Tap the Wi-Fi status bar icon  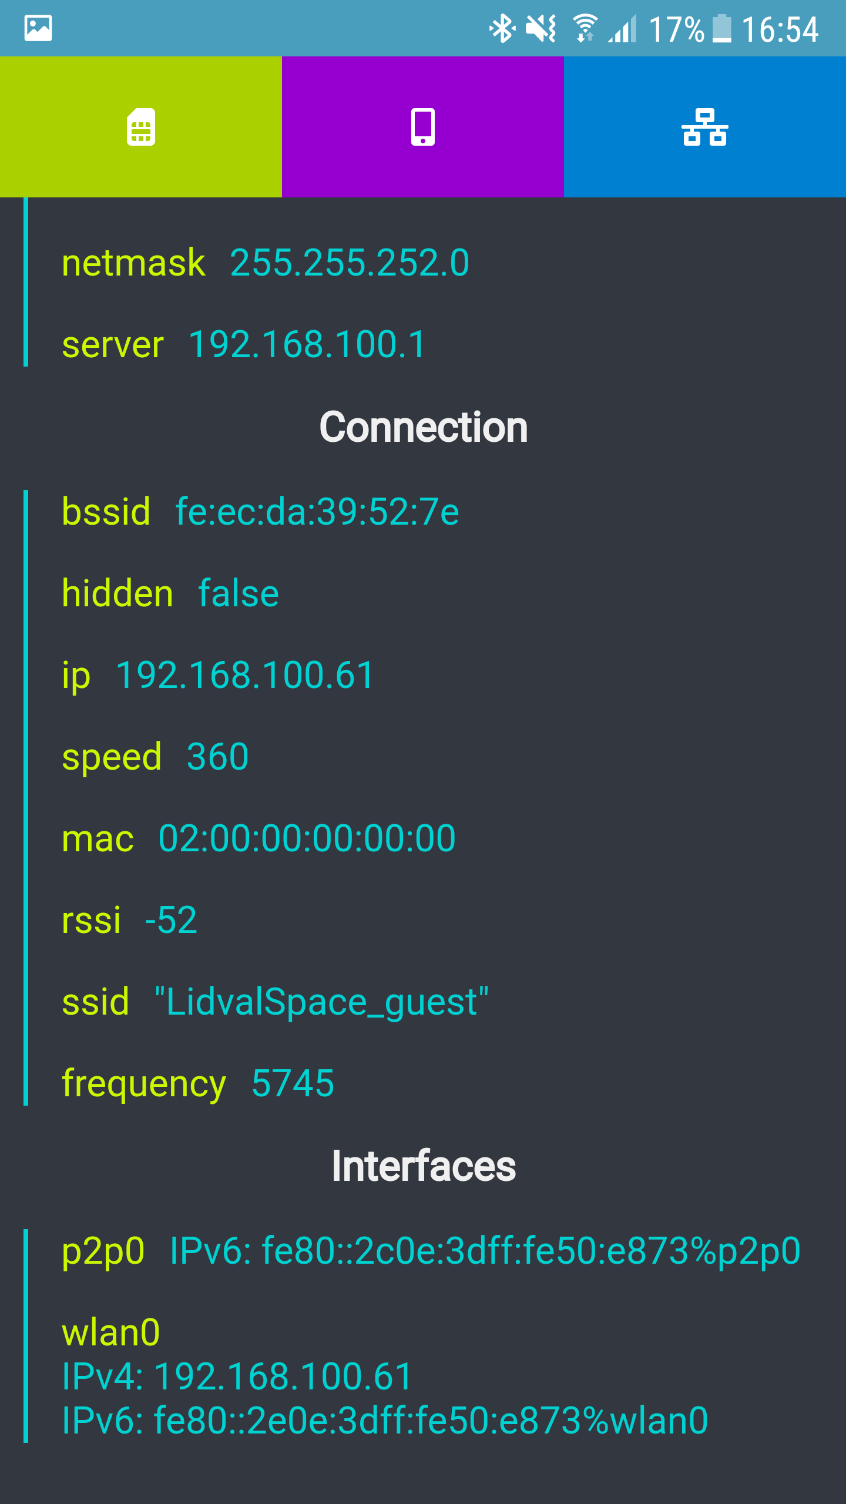click(585, 28)
